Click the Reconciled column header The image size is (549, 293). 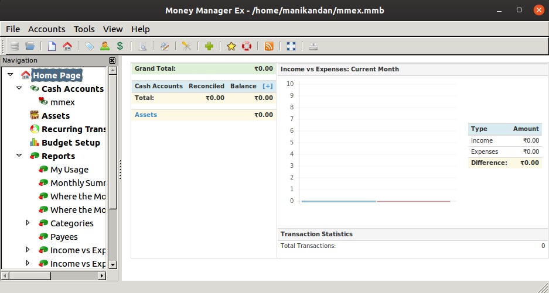[206, 86]
